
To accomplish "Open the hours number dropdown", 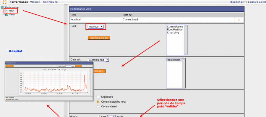I will (x=111, y=116).
